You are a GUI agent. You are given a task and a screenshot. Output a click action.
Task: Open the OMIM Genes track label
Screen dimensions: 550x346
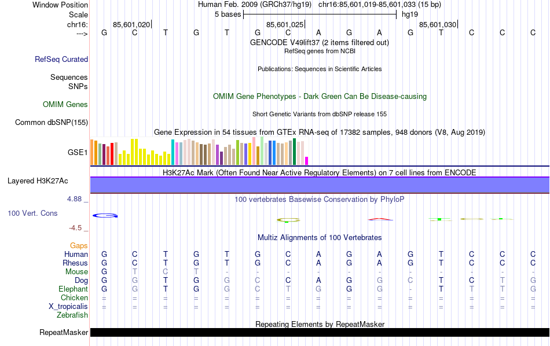[65, 105]
